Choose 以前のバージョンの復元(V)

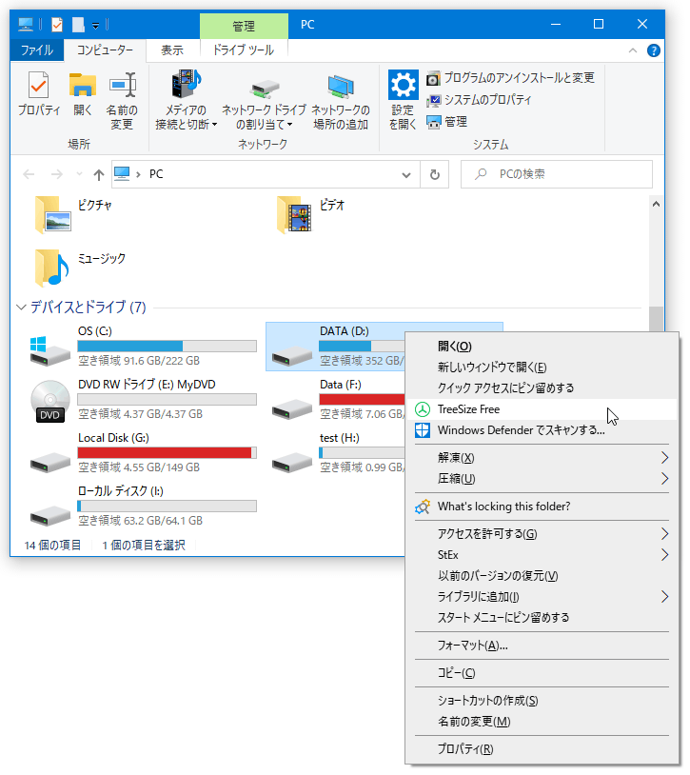pos(542,576)
